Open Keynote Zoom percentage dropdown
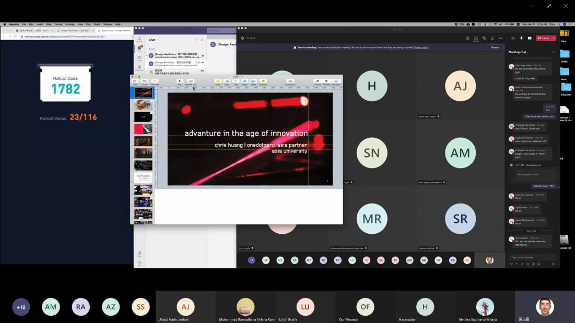This screenshot has height=323, width=575. 145,82
